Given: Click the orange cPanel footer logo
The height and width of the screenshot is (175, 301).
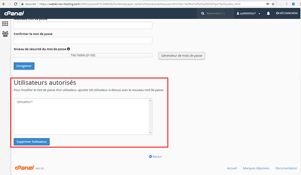Looking at the screenshot, I should point(24,168).
